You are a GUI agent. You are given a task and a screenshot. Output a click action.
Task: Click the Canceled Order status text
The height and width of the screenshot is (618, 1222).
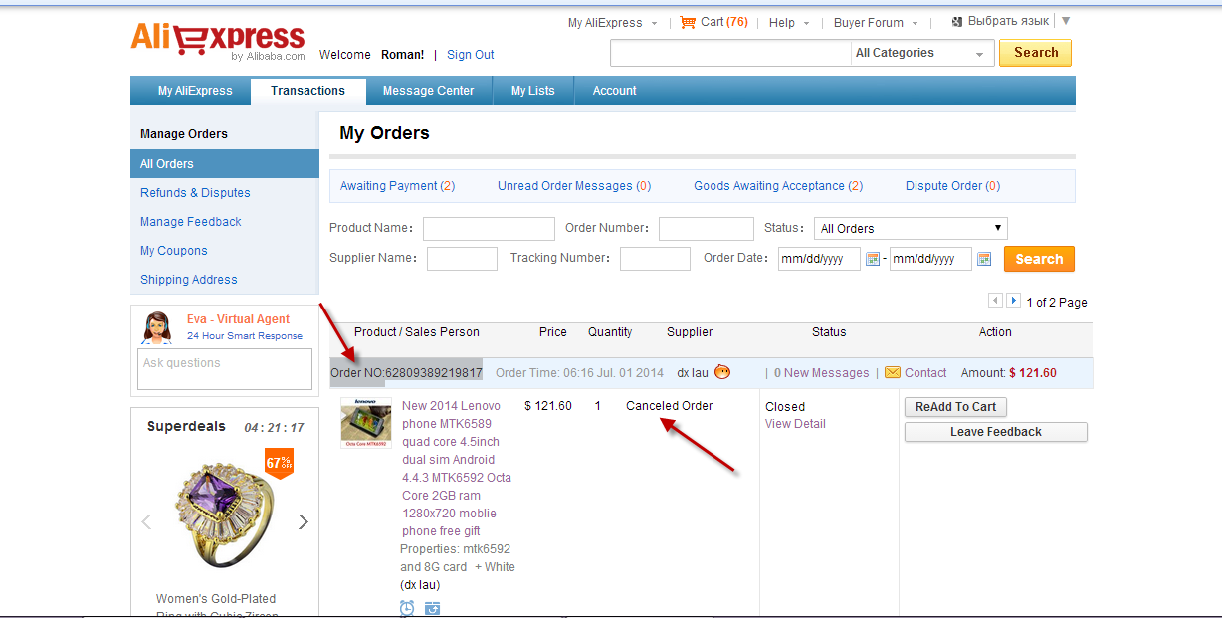pyautogui.click(x=670, y=406)
